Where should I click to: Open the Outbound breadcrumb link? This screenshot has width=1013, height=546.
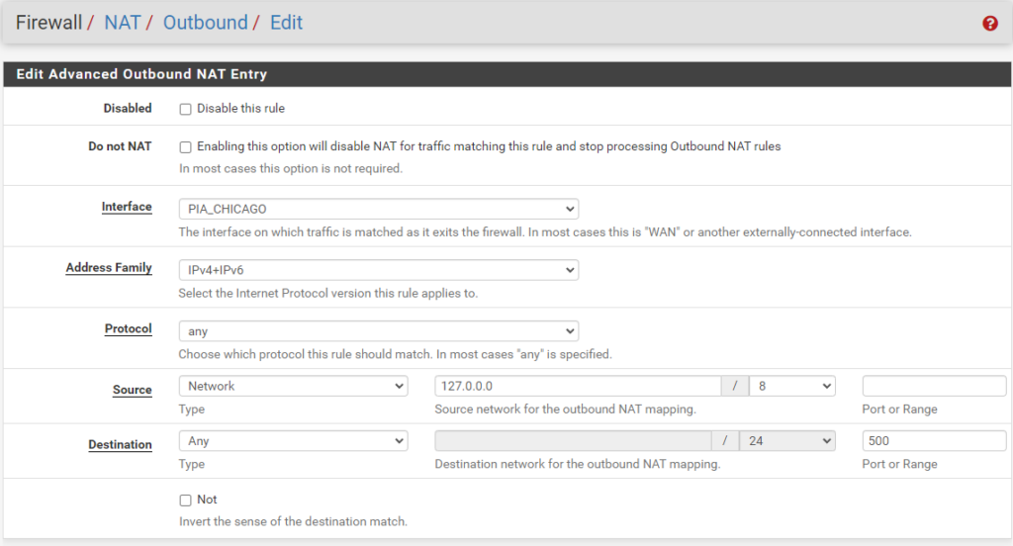(205, 23)
